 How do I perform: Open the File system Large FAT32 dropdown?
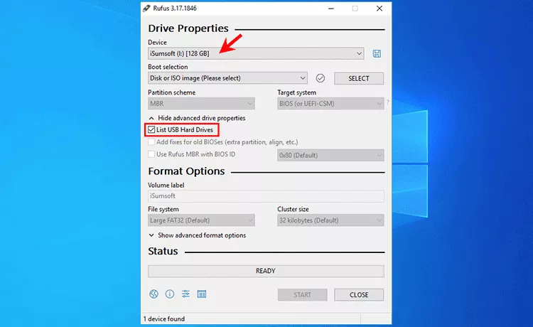click(201, 220)
